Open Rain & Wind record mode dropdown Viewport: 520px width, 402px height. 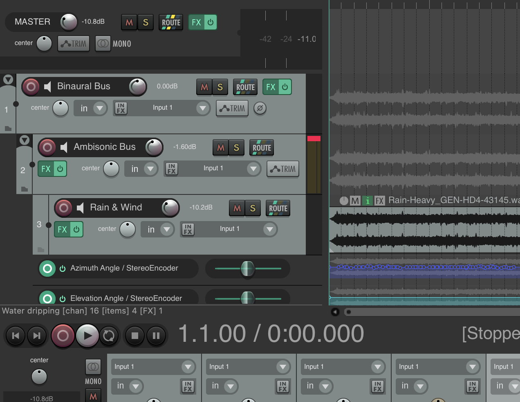pos(158,229)
